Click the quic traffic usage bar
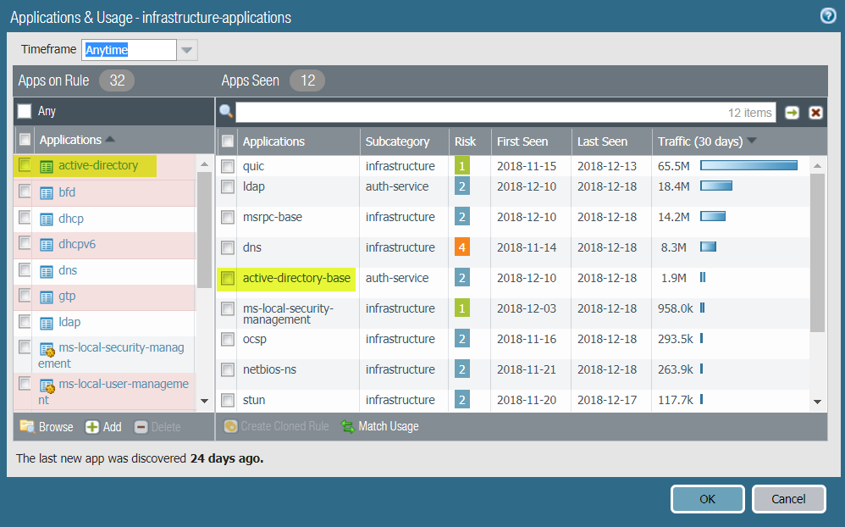The height and width of the screenshot is (527, 845). click(x=748, y=166)
